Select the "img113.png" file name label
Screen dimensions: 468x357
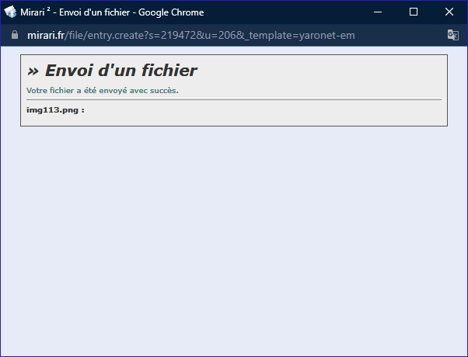[x=52, y=109]
